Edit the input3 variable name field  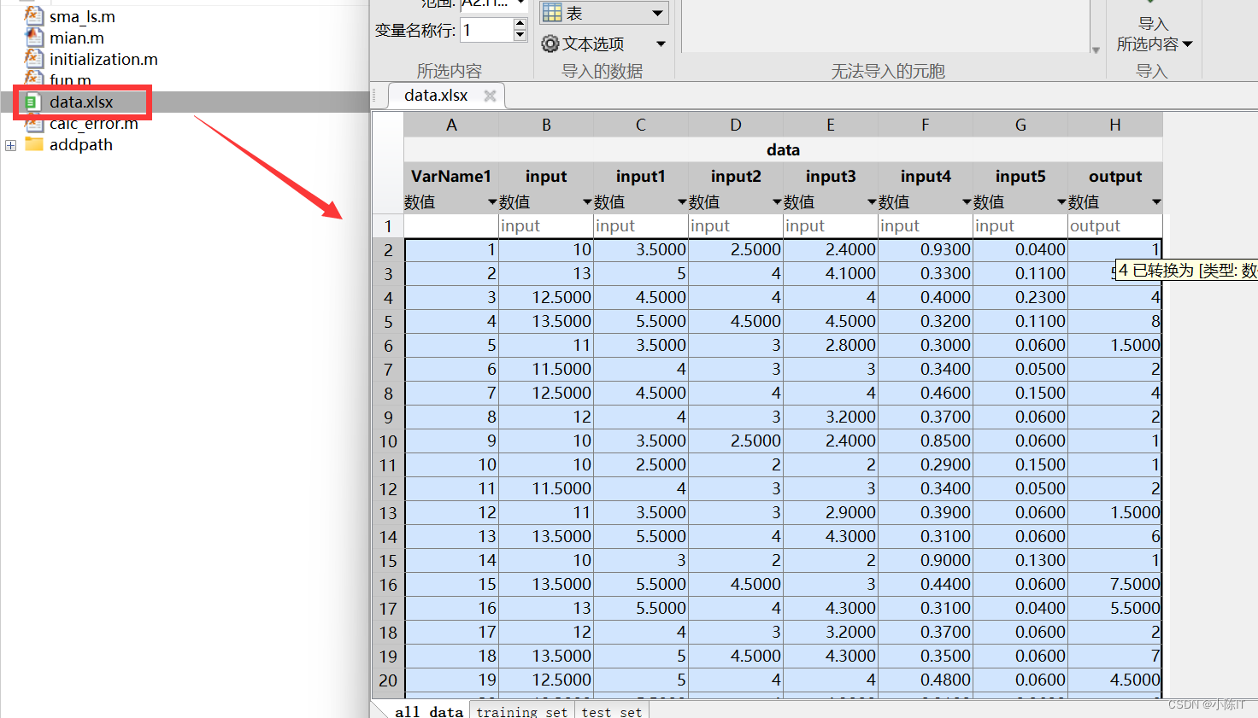831,176
